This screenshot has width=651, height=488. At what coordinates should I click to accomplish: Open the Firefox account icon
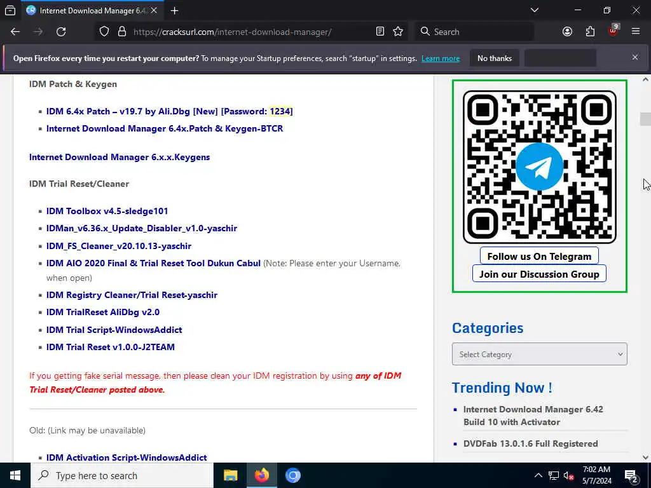[x=567, y=32]
